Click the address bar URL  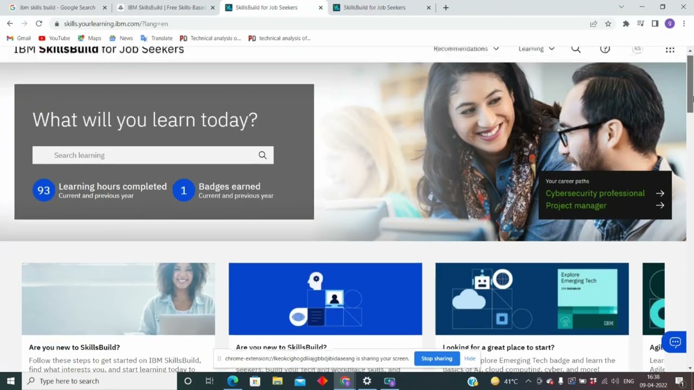(115, 24)
